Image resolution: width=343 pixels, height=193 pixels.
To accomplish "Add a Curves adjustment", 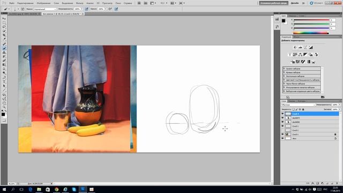I will [305, 48].
